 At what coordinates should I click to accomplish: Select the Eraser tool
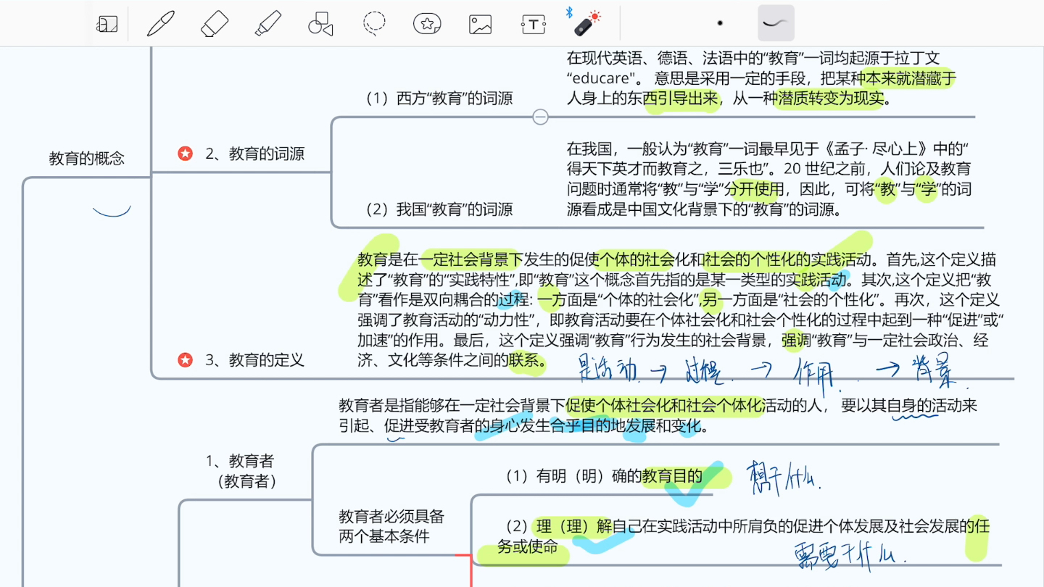click(214, 23)
